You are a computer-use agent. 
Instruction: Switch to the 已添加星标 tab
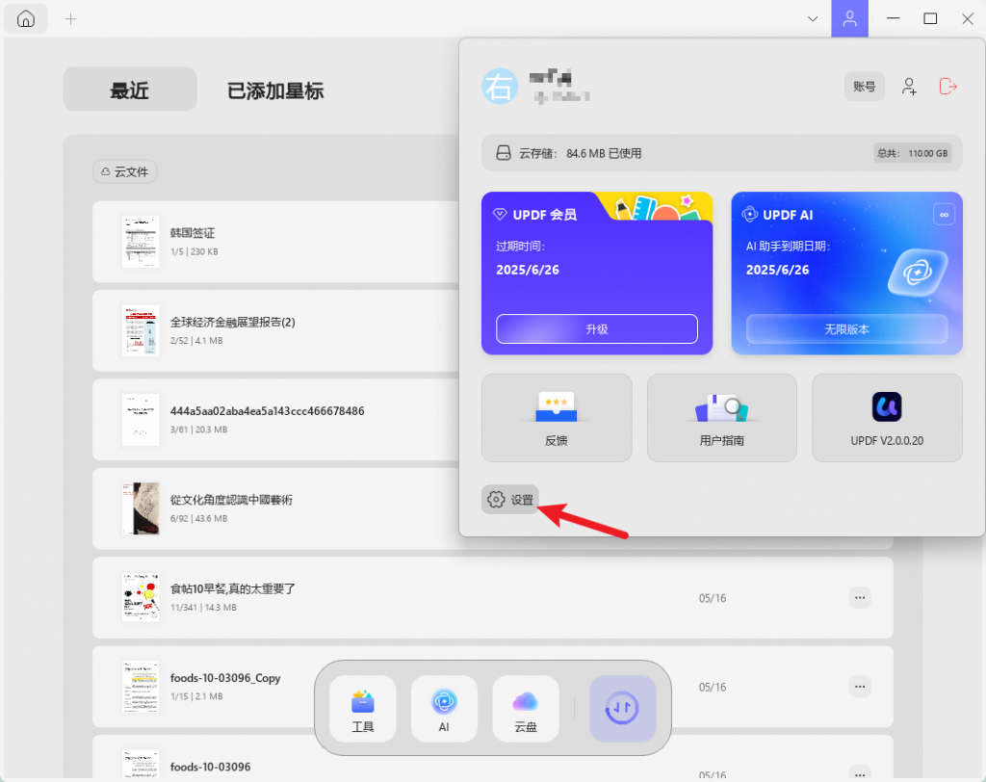(275, 91)
